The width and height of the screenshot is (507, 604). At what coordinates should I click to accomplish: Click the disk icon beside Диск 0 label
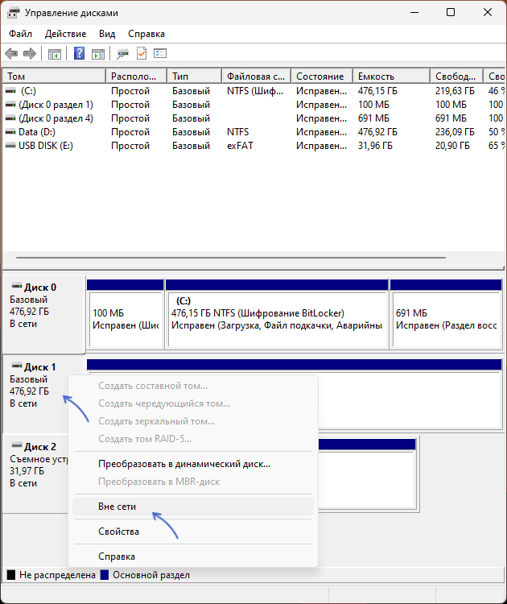click(17, 286)
